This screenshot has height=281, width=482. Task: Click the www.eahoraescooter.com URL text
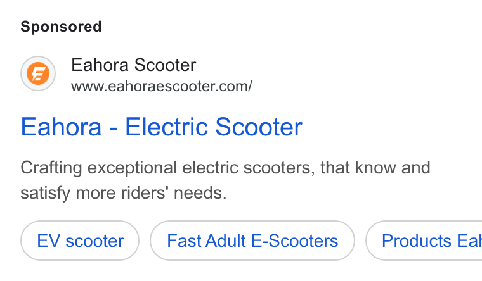tap(162, 86)
